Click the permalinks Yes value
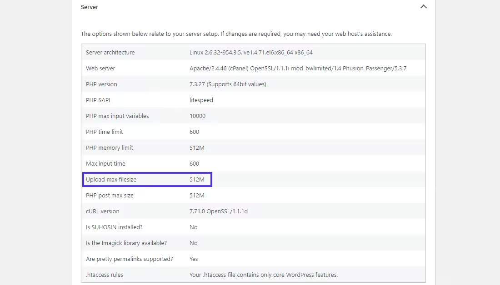The height and width of the screenshot is (285, 500). [x=194, y=259]
